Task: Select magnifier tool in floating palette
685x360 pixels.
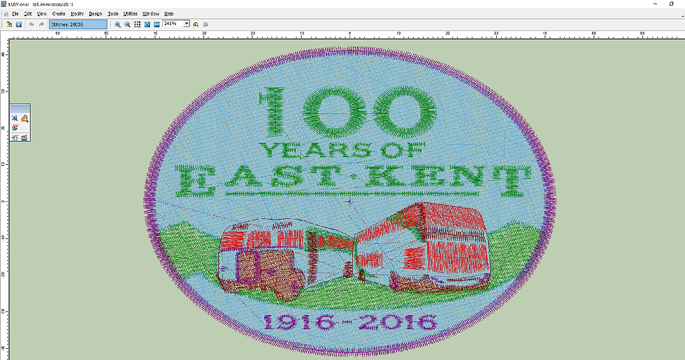Action: pyautogui.click(x=15, y=118)
